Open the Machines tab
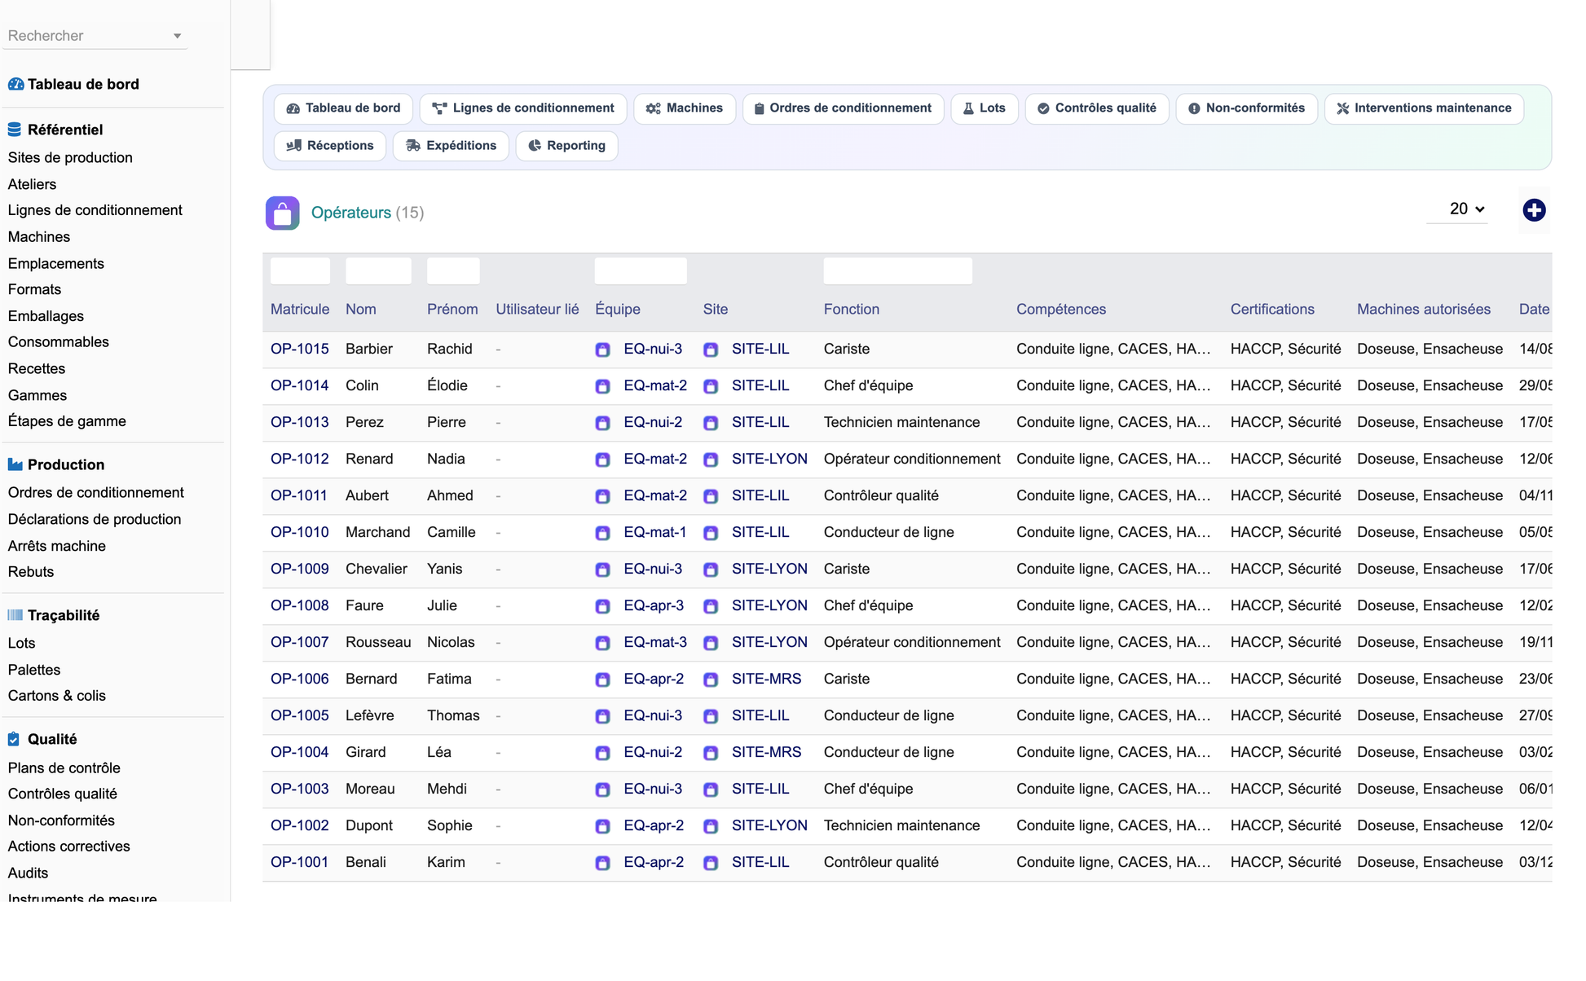This screenshot has width=1586, height=981. (x=684, y=108)
